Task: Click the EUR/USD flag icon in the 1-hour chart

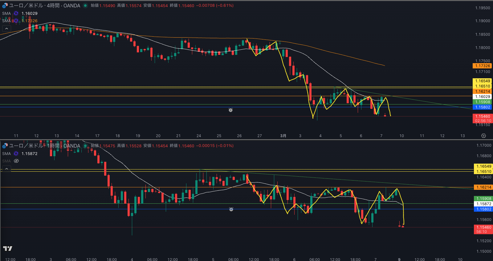Action: [x=5, y=146]
